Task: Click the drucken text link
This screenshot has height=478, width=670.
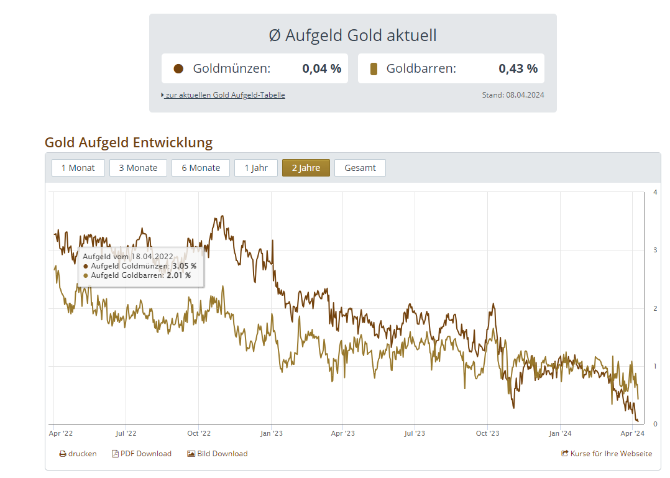Action: [83, 454]
